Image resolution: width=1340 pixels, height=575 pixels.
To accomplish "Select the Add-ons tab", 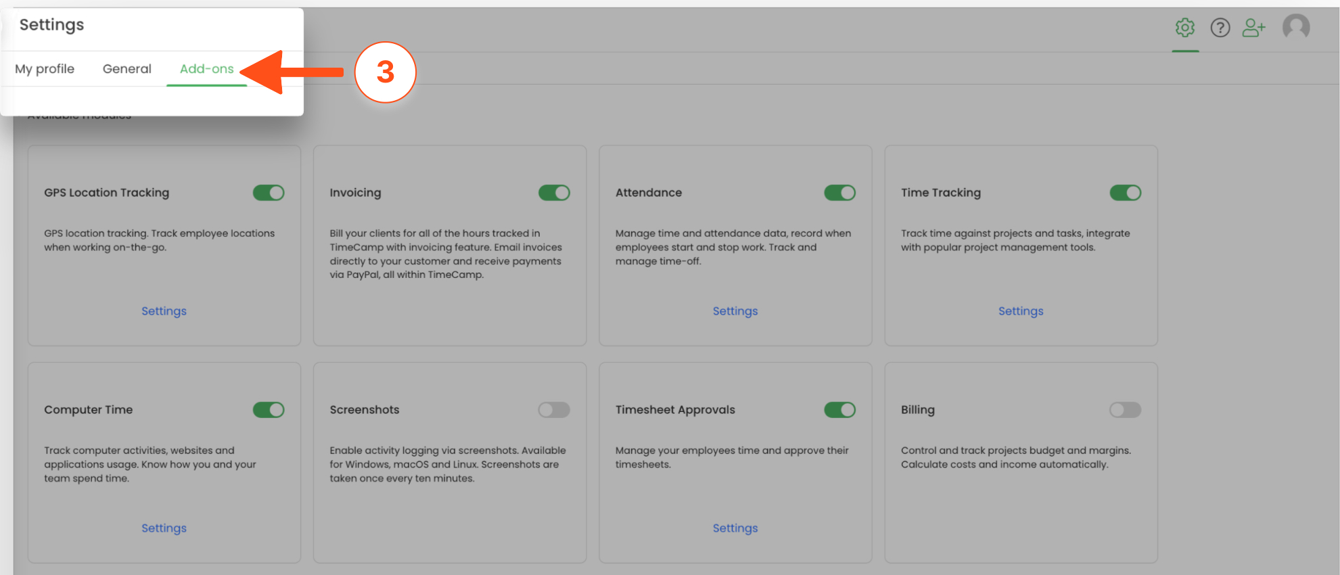I will [x=206, y=69].
